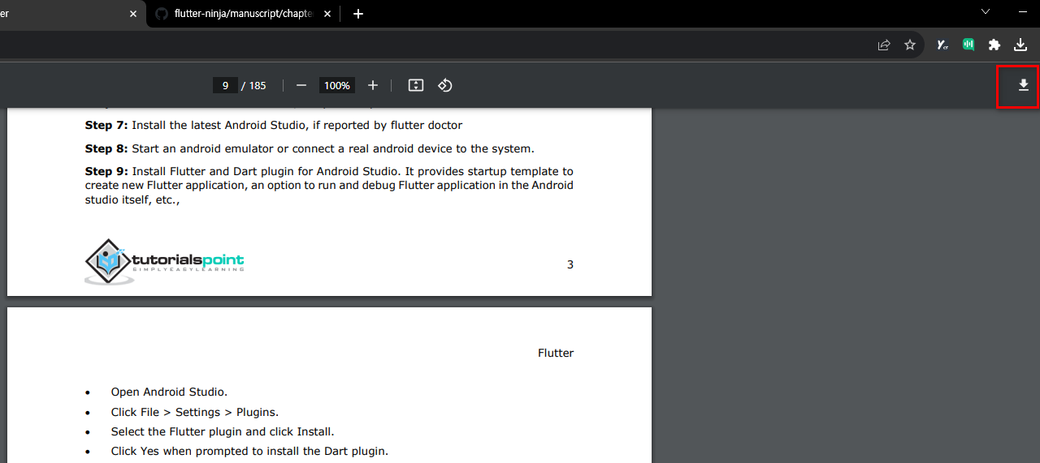The height and width of the screenshot is (463, 1040).
Task: Click the "Step 9:" text
Action: point(106,172)
